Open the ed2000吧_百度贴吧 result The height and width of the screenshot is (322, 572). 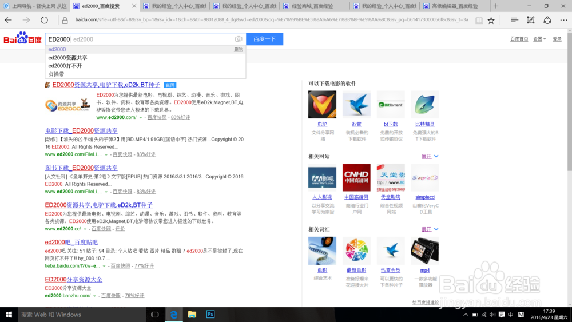click(x=71, y=242)
